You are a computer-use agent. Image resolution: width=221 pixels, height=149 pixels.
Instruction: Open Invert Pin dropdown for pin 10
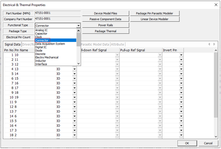click(x=181, y=97)
